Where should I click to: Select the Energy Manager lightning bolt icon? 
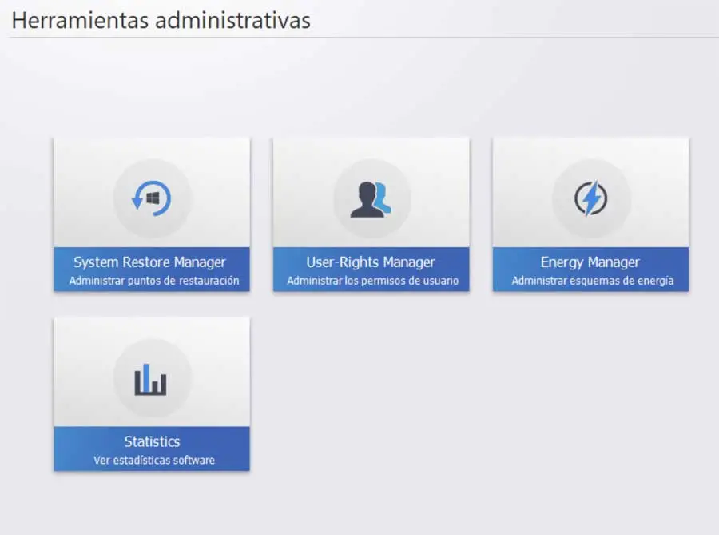591,198
